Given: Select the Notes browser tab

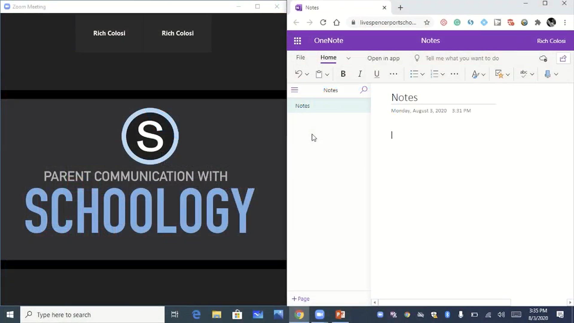Looking at the screenshot, I should tap(341, 8).
